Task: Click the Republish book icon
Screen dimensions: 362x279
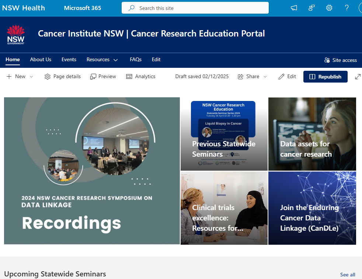Action: (312, 77)
